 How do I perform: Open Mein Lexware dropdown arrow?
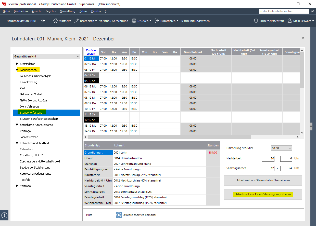(x=313, y=21)
